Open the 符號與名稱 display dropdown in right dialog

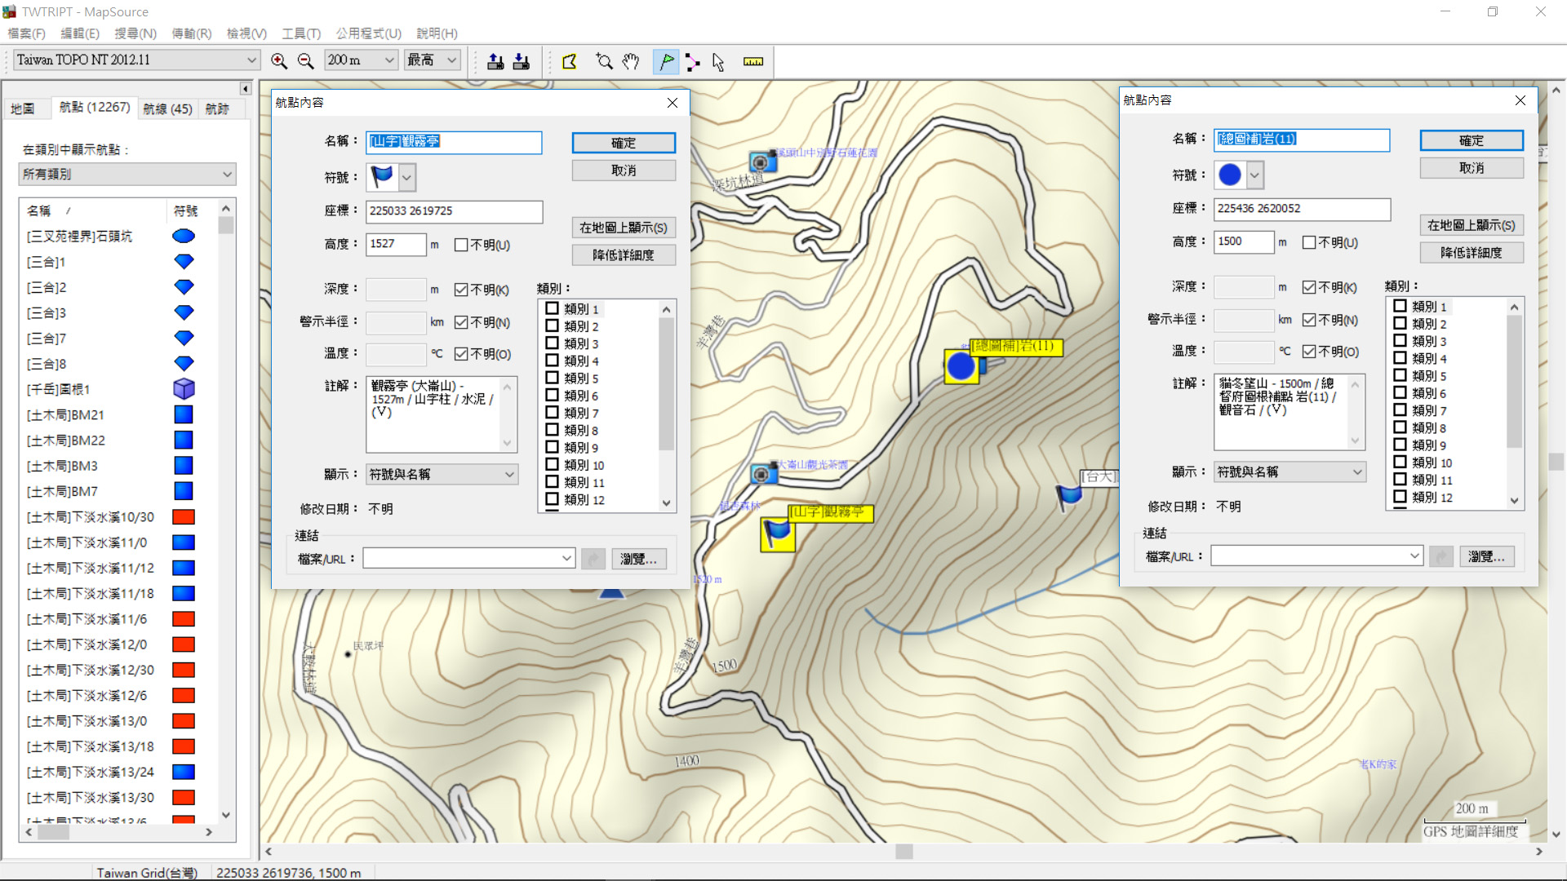coord(1357,472)
